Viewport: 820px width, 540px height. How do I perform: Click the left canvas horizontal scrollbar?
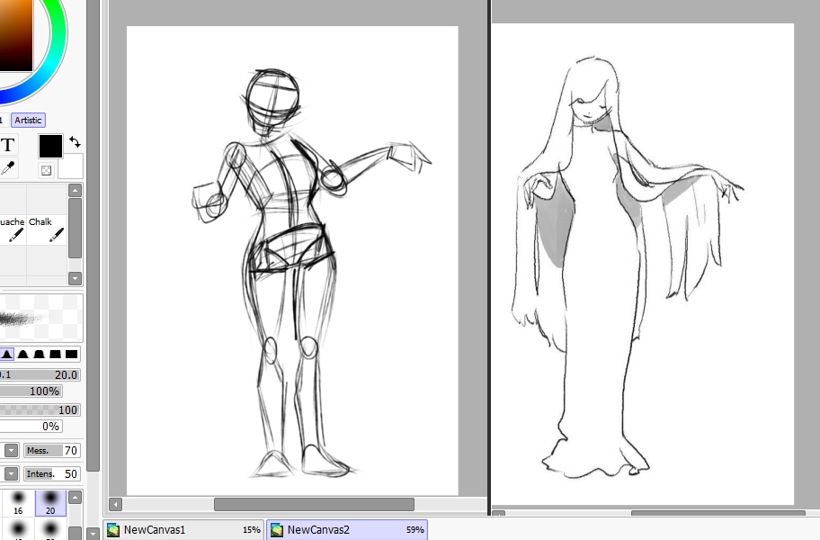[x=313, y=504]
